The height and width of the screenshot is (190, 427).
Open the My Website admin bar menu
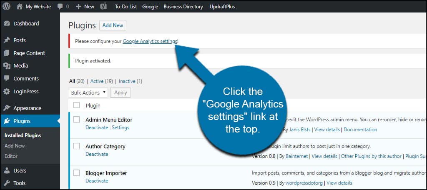38,7
